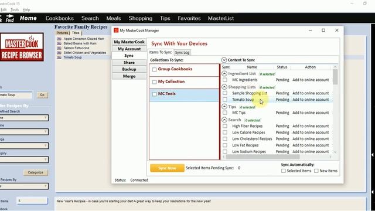Viewport: 375px width, 211px height.
Task: Switch to the Pictures tab
Action: pyautogui.click(x=62, y=33)
